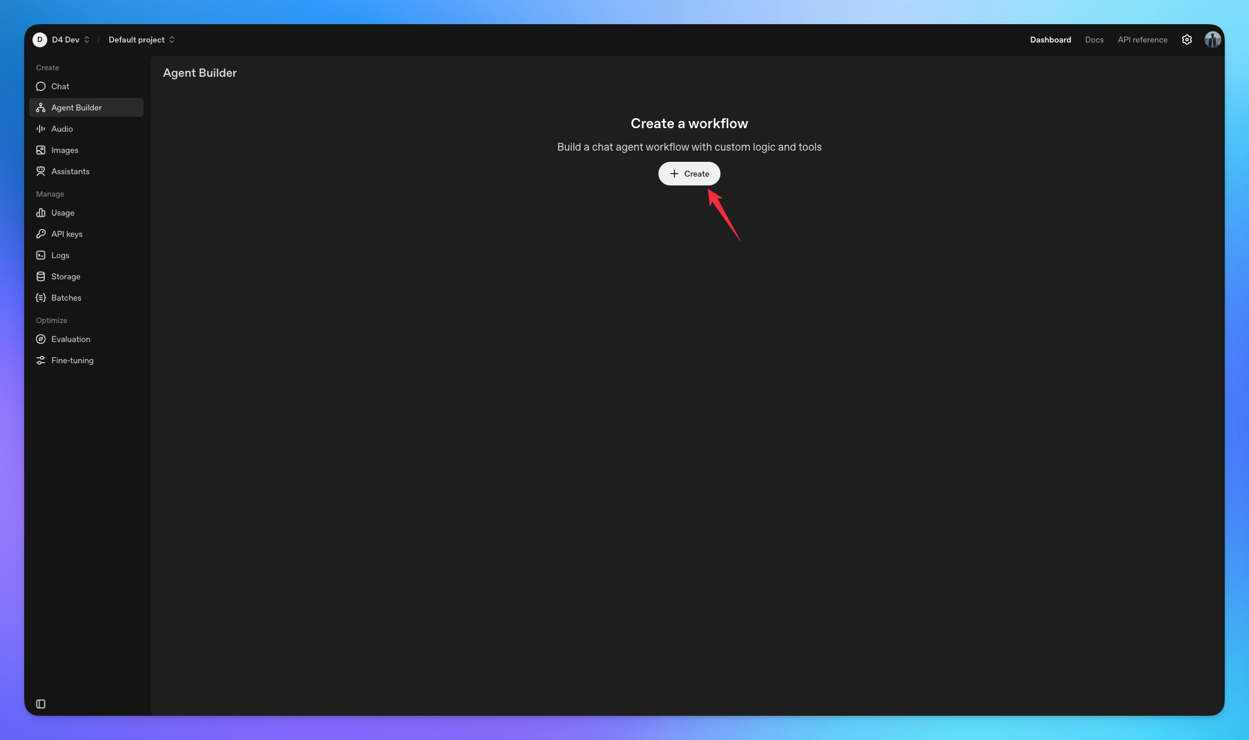1249x740 pixels.
Task: Switch to the Dashboard tab
Action: point(1050,40)
